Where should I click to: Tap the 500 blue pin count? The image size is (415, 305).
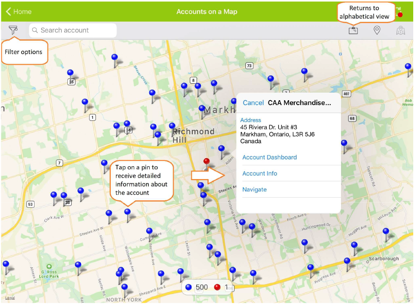202,287
